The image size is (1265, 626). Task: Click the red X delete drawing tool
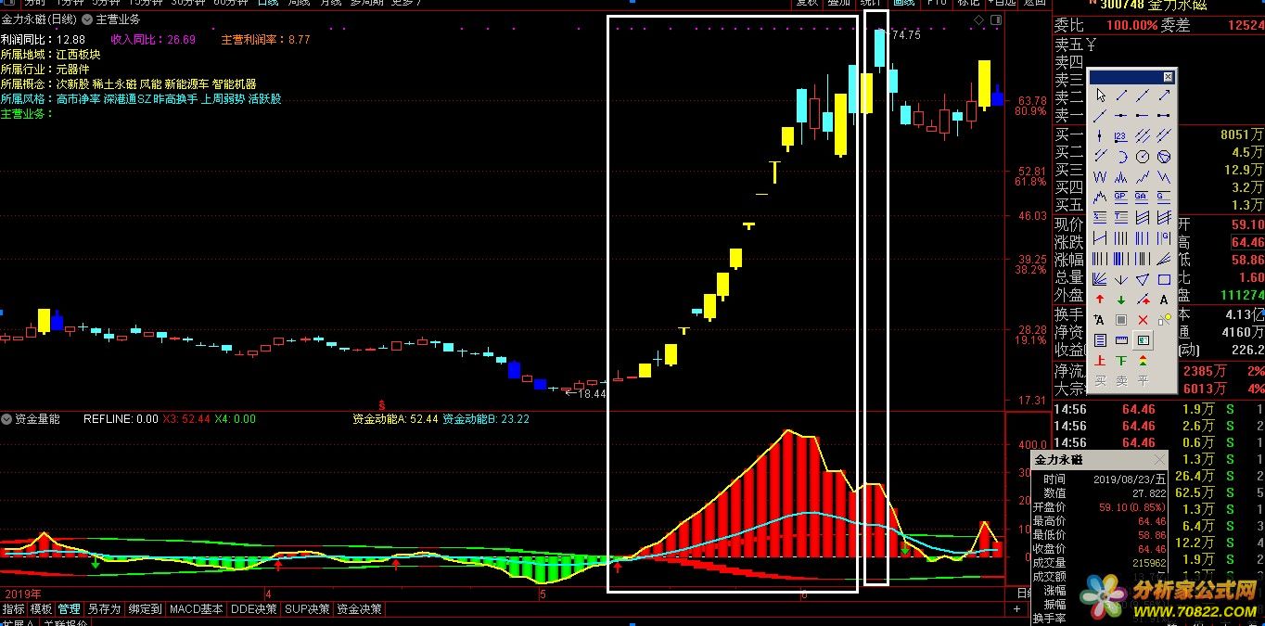[1143, 320]
